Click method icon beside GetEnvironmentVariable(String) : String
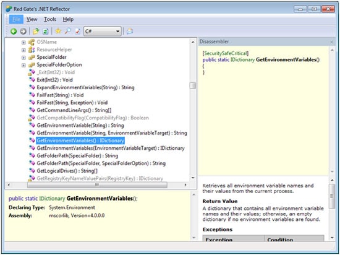Screen dimensions: 340x255 pyautogui.click(x=32, y=125)
